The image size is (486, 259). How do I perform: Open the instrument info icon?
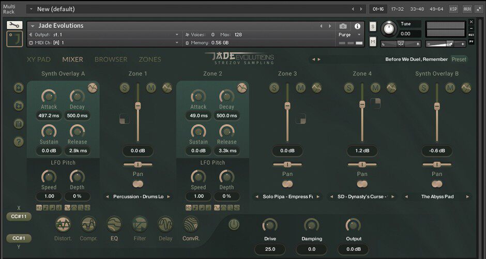(357, 26)
